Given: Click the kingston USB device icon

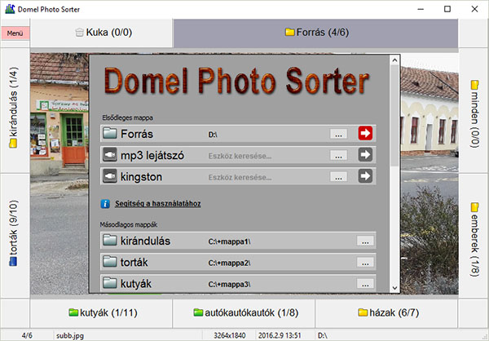Looking at the screenshot, I should point(111,175).
